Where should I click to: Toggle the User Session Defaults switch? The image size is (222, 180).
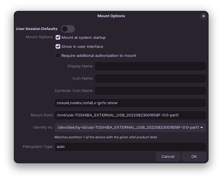click(68, 29)
